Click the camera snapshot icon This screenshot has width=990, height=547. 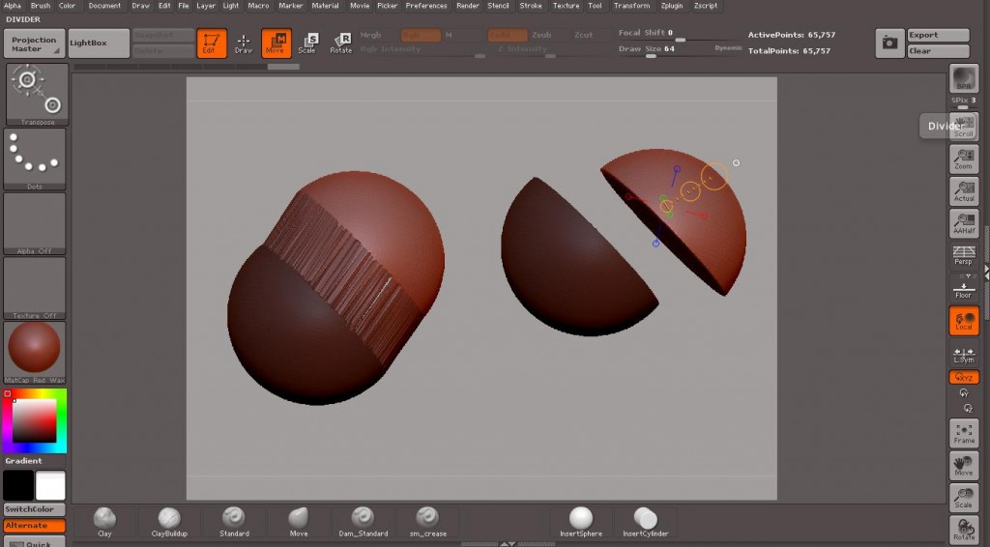pyautogui.click(x=889, y=43)
